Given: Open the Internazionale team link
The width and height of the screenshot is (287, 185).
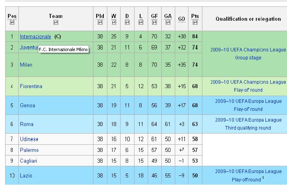Looking at the screenshot, I should point(36,37).
